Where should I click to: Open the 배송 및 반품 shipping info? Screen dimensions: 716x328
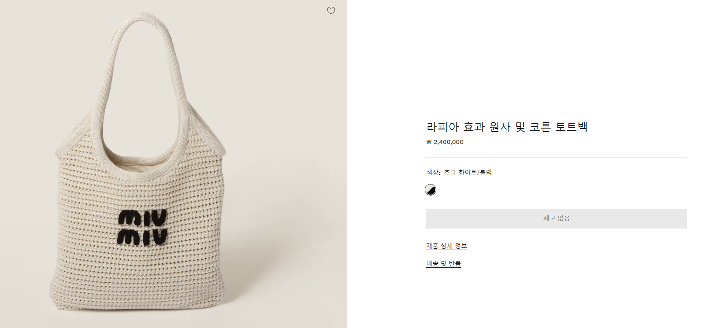443,264
